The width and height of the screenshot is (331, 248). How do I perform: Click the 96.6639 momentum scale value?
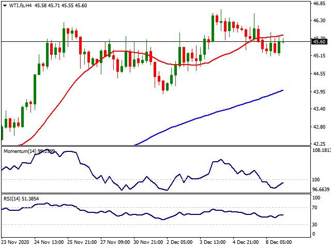click(321, 190)
